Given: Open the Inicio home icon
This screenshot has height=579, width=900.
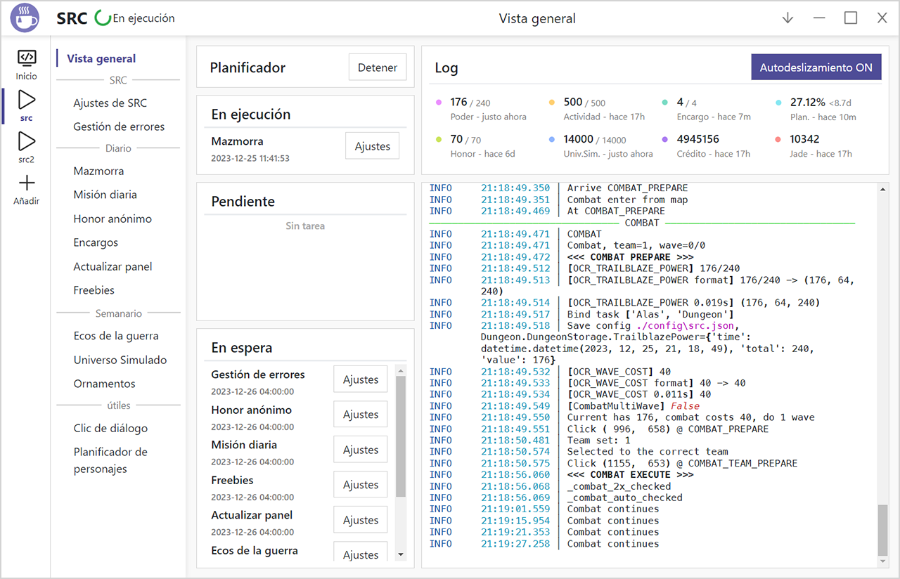Looking at the screenshot, I should coord(27,58).
